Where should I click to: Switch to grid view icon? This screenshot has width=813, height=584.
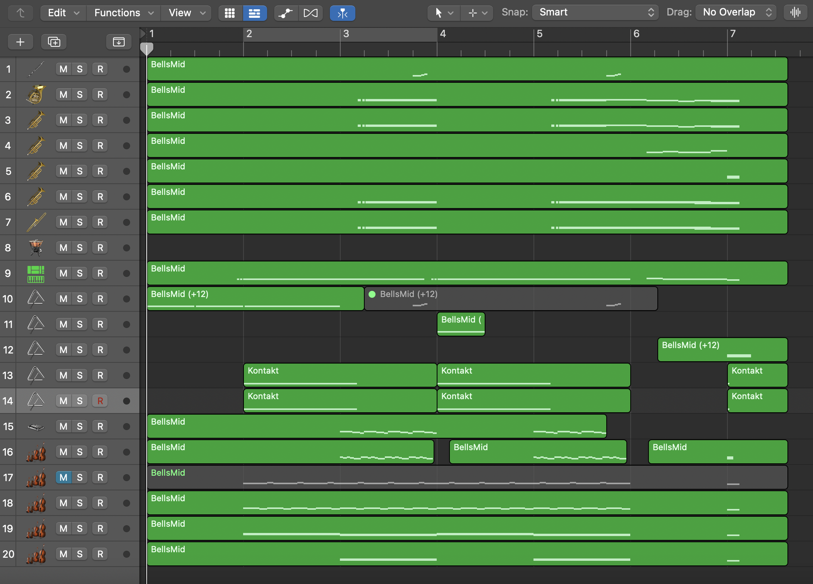230,13
